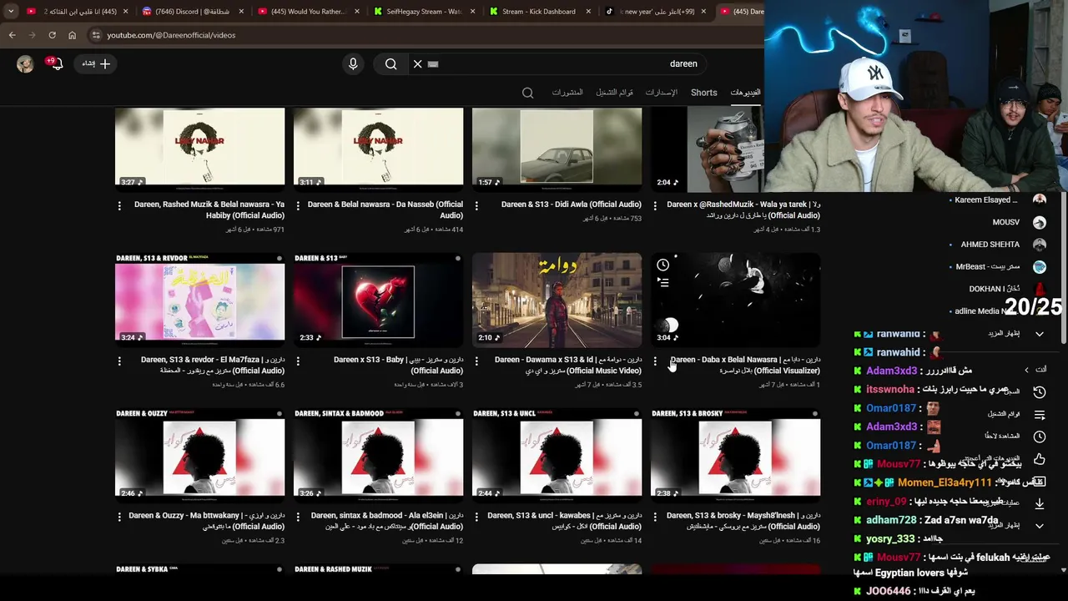Viewport: 1068px width, 601px height.
Task: Open AHMED SHEHTA subscription channel
Action: click(x=998, y=245)
